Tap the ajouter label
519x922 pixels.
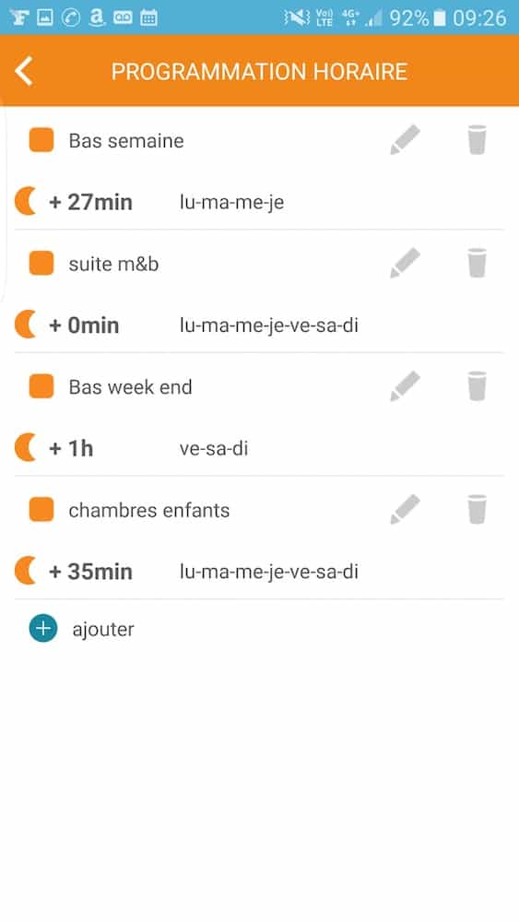click(103, 629)
